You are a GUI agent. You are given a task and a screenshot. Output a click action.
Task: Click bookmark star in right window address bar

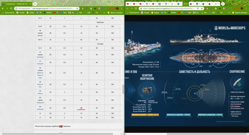tap(202, 8)
